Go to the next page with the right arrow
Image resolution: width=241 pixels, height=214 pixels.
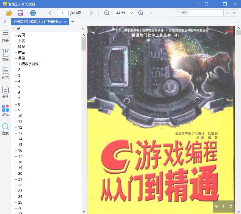90,13
